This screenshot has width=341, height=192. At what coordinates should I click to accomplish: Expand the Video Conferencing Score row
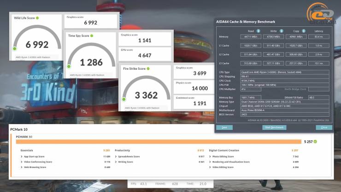click(22, 162)
